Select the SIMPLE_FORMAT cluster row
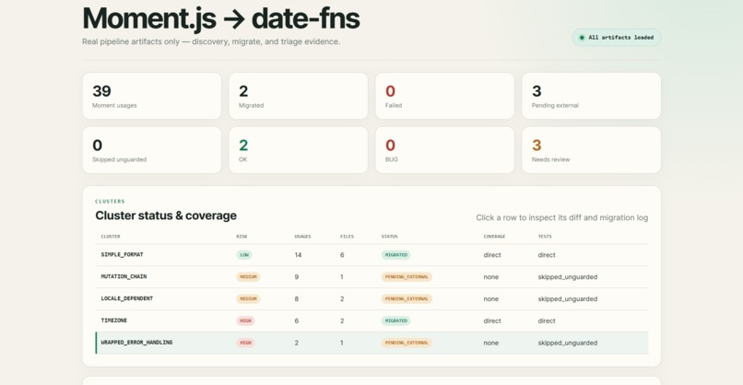The image size is (743, 385). pos(372,255)
